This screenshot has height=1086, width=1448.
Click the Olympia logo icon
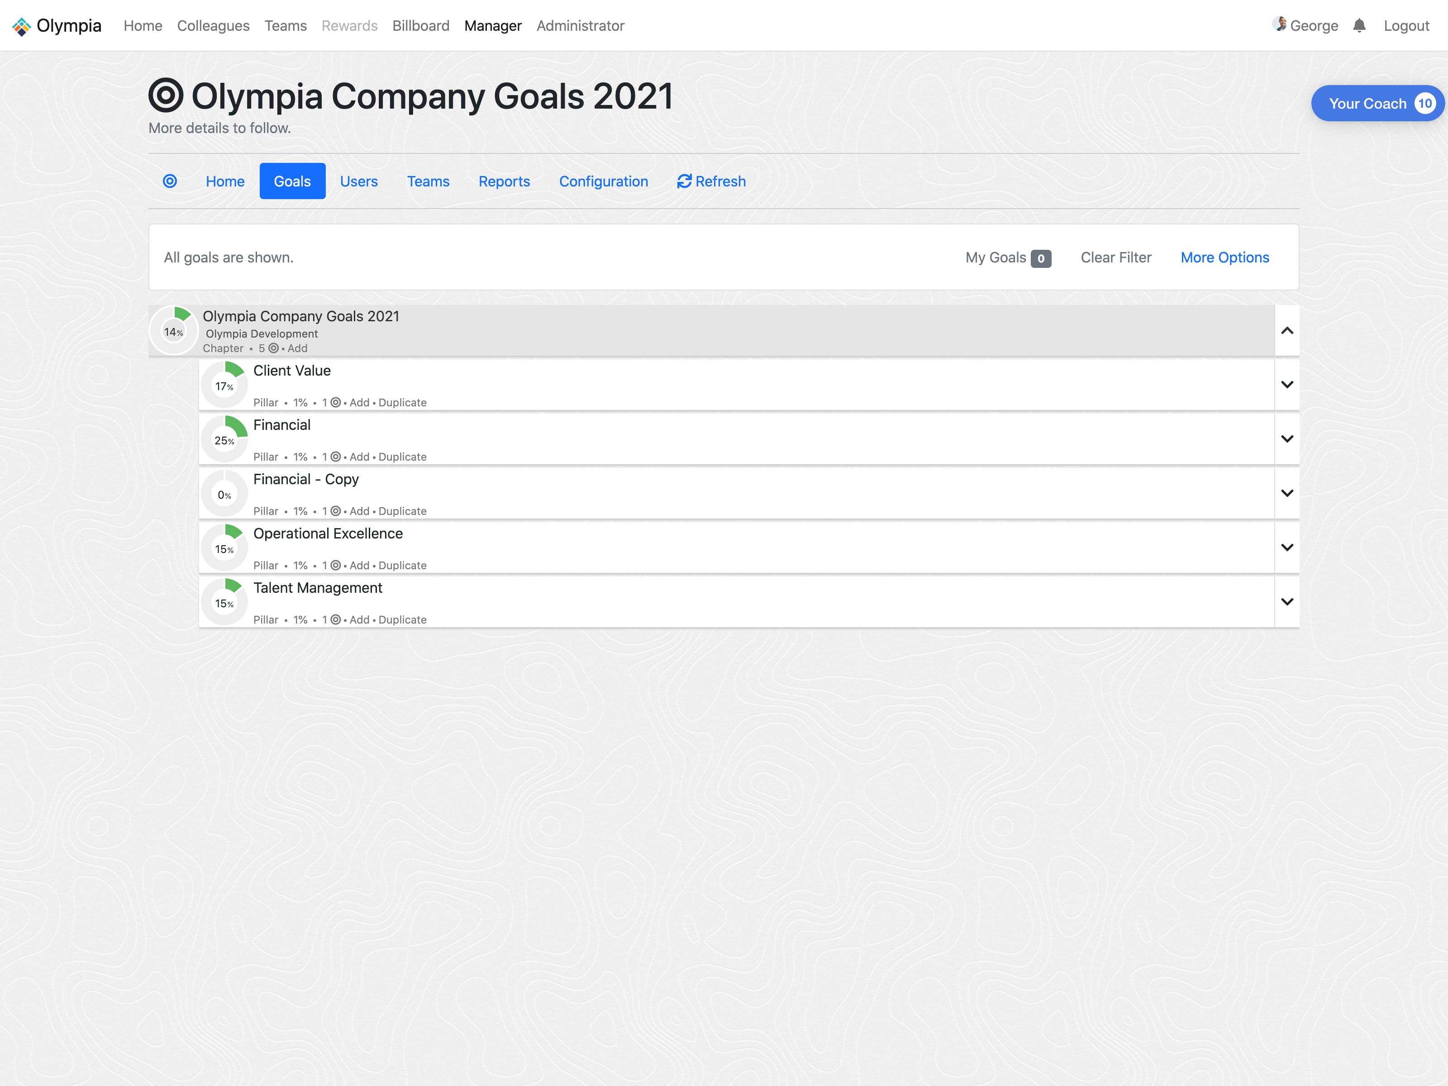[22, 26]
